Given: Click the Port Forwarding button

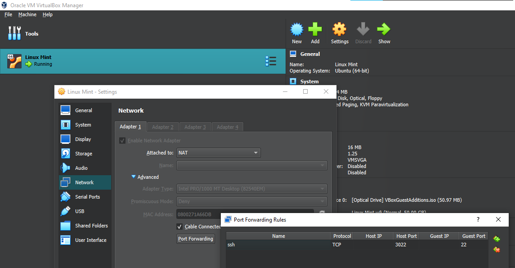Looking at the screenshot, I should [x=195, y=239].
